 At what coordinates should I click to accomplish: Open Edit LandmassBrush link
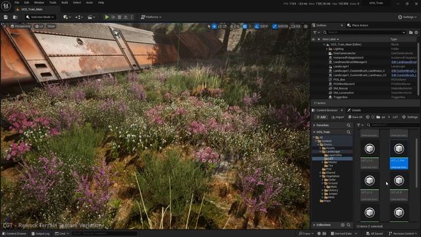click(x=404, y=62)
